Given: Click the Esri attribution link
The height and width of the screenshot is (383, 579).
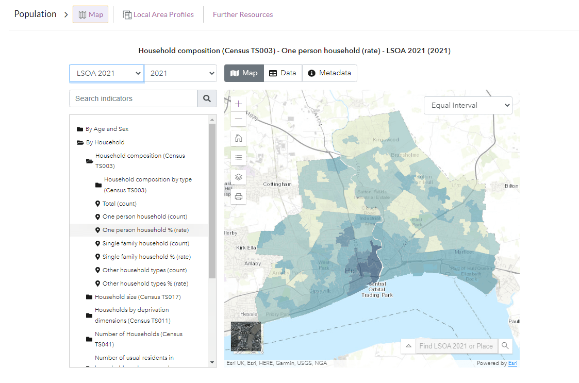Looking at the screenshot, I should click(x=512, y=363).
